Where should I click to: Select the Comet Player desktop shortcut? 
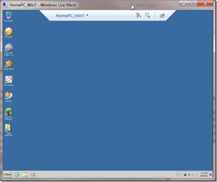(x=8, y=65)
